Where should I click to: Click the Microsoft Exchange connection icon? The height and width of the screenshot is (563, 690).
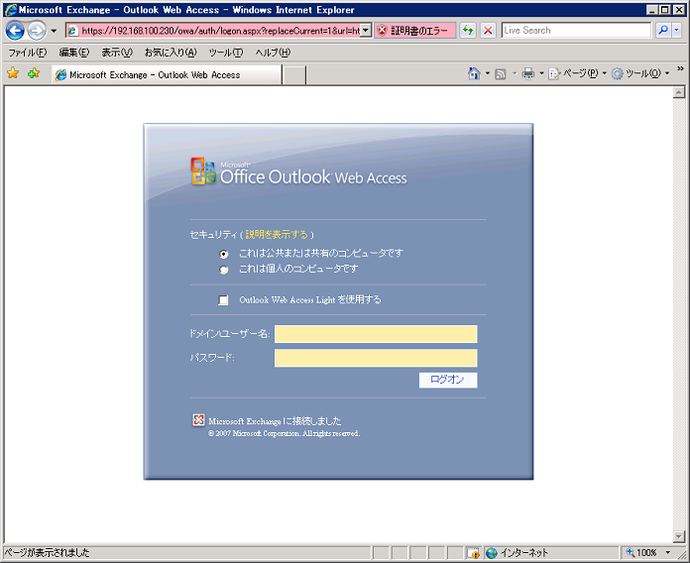[x=198, y=420]
